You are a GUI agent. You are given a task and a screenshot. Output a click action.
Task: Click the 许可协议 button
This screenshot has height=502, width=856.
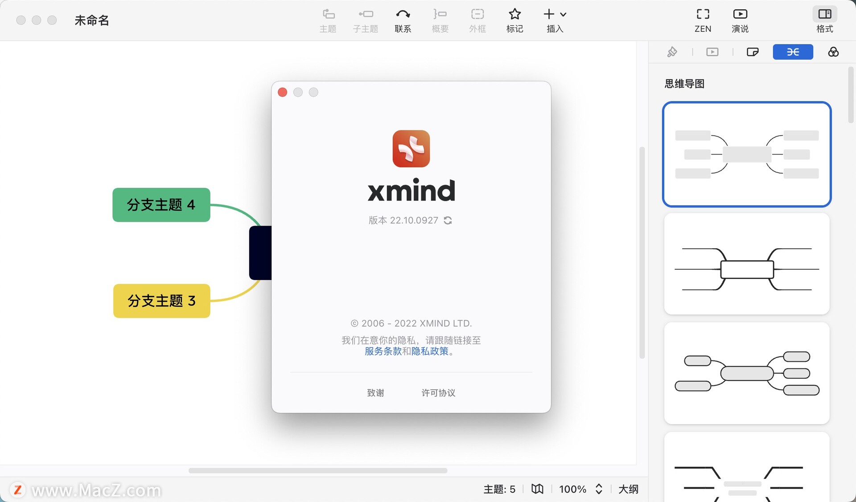tap(438, 393)
